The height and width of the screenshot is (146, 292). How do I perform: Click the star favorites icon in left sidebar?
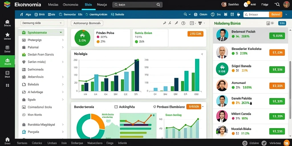7,35
